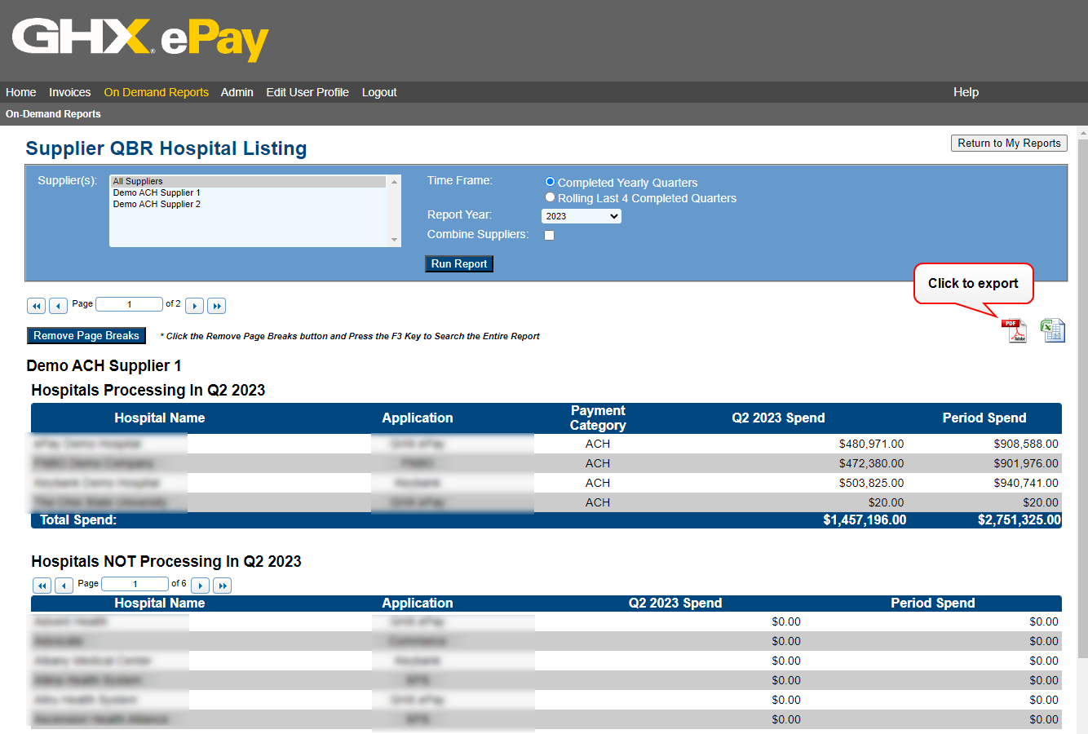The width and height of the screenshot is (1088, 734).
Task: Click Demo ACH Supplier 1 heading
Action: [x=104, y=366]
